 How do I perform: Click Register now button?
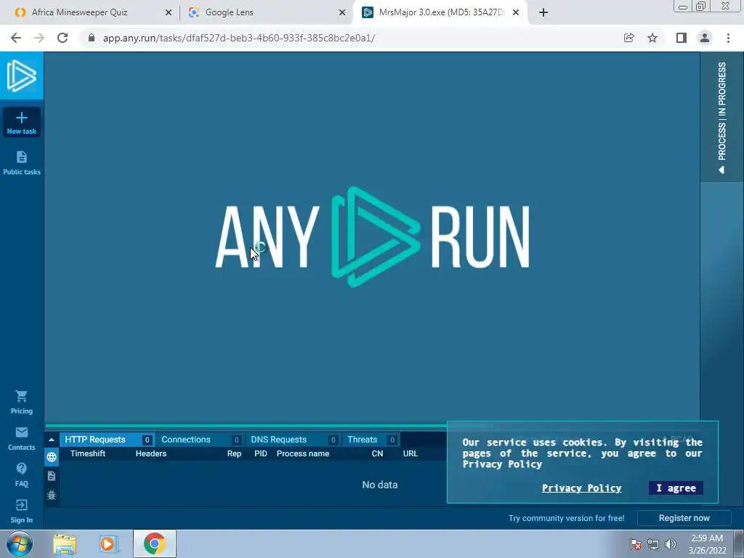point(684,518)
